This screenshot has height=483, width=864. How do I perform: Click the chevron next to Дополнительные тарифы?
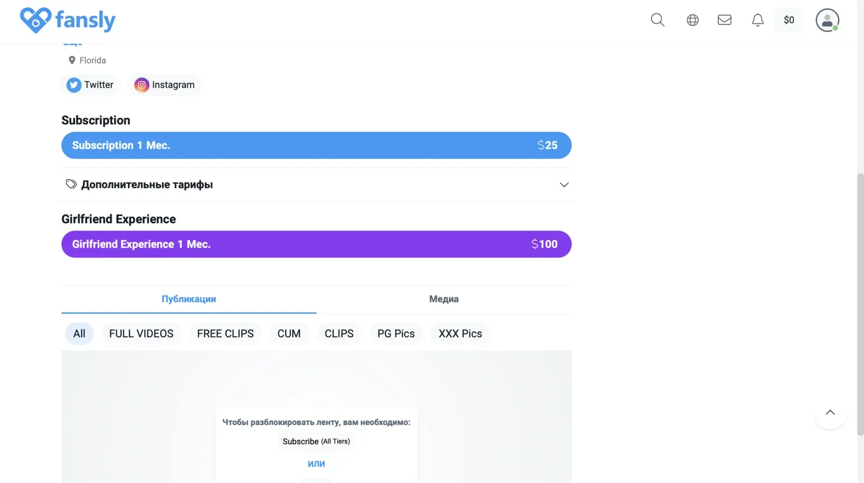[564, 185]
